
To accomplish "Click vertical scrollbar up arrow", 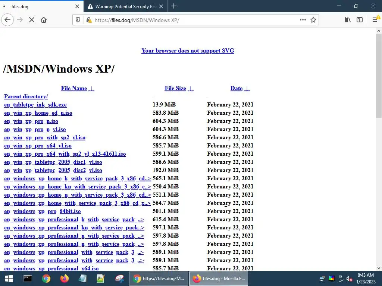I will (x=379, y=31).
